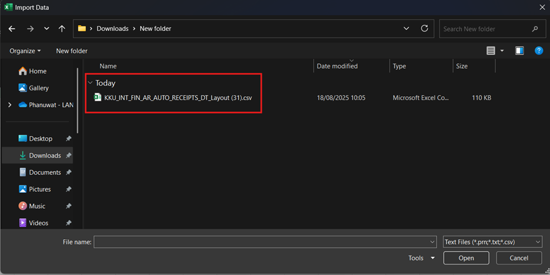Collapse the Today group
The width and height of the screenshot is (550, 275).
click(90, 83)
